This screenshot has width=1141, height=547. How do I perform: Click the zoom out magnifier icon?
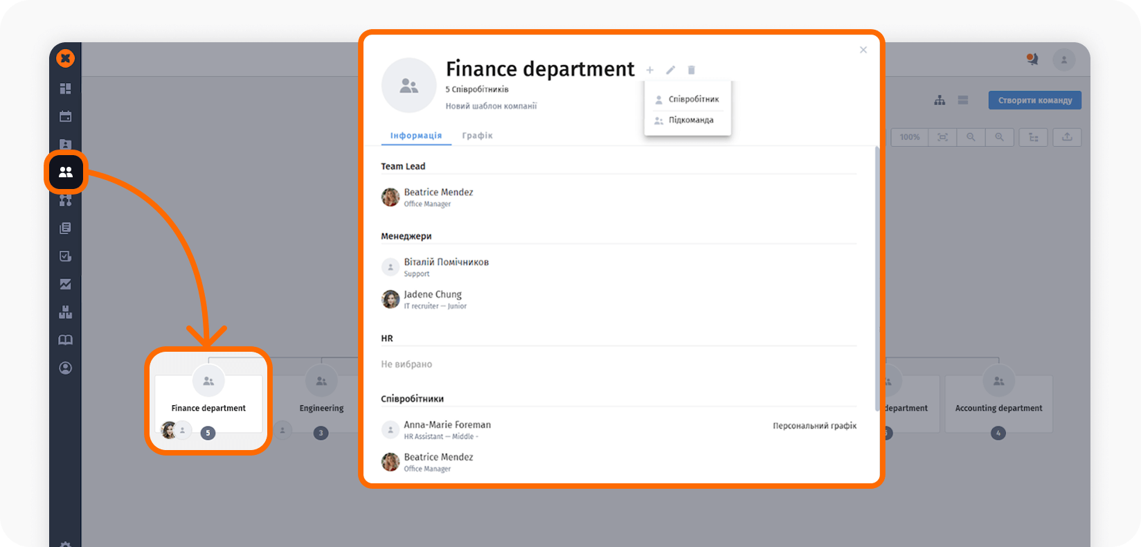[x=971, y=137]
